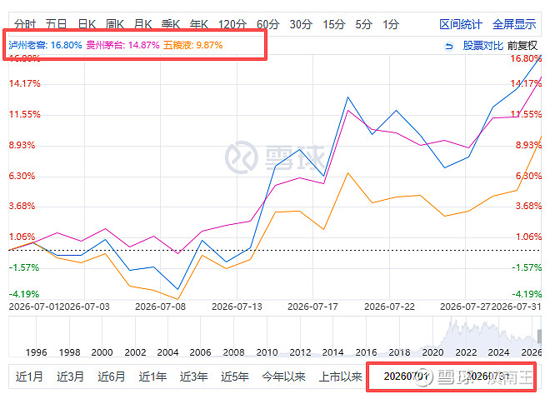Viewport: 550px width, 394px height.
Task: Switch to 1分 interval
Action: tap(391, 24)
